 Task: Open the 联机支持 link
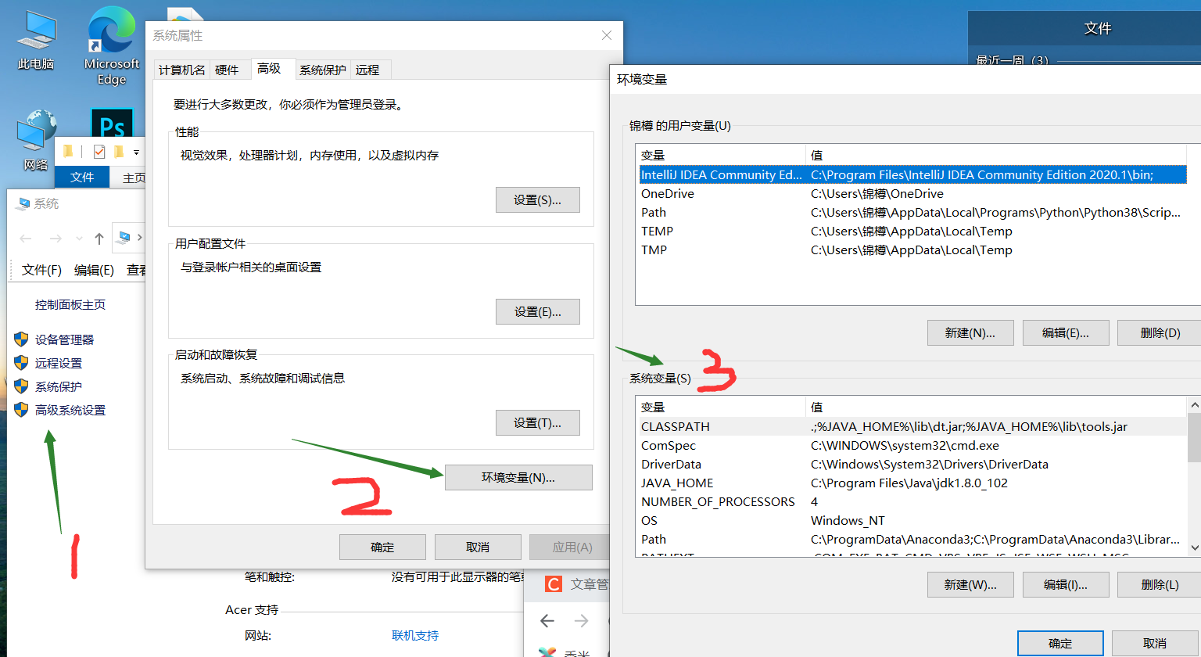415,636
